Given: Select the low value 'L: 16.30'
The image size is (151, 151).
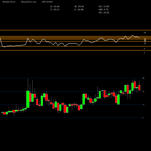Looking at the screenshot, I should pyautogui.click(x=79, y=10).
